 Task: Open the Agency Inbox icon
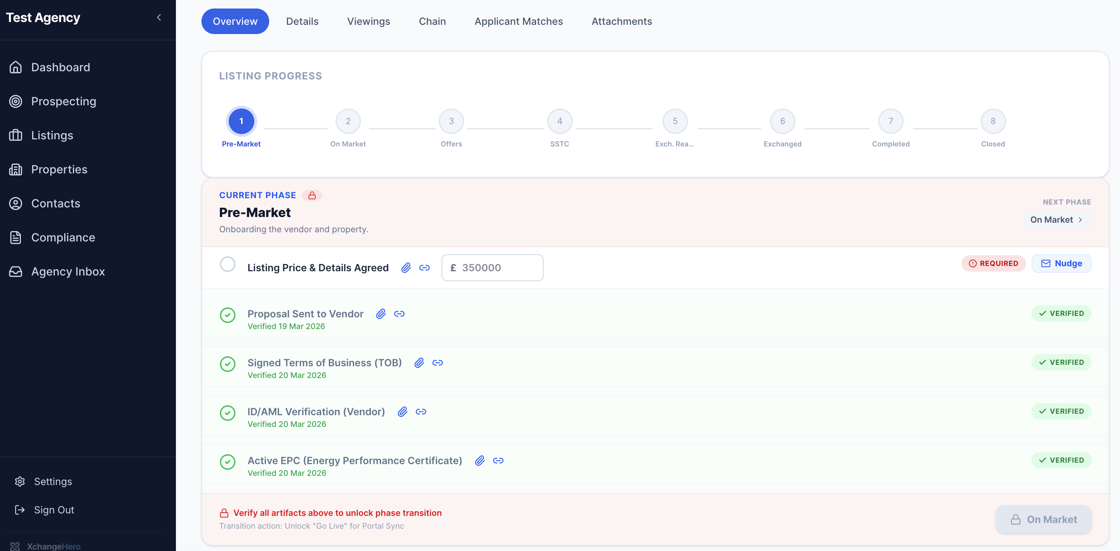16,271
